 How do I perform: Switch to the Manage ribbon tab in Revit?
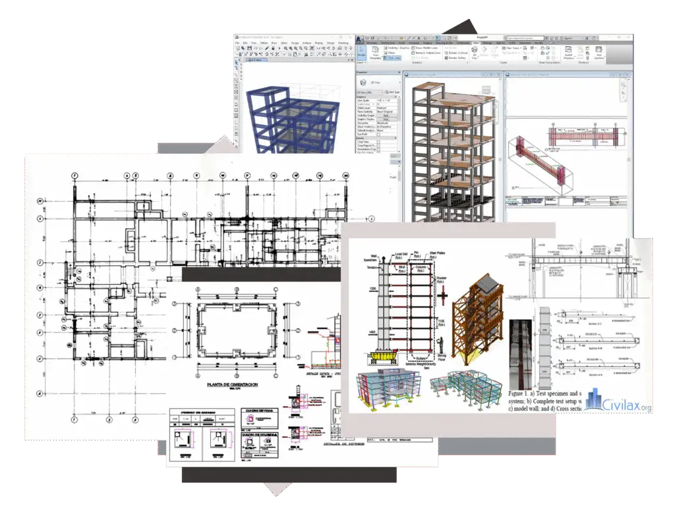487,43
